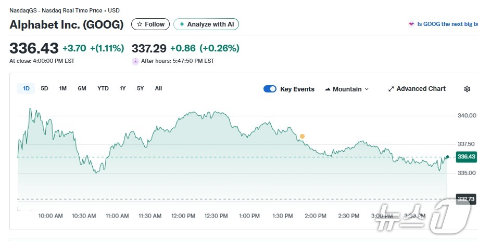Screen dimensions: 478x241
Task: Click the pink icon beside GOOG promo
Action: (x=411, y=24)
